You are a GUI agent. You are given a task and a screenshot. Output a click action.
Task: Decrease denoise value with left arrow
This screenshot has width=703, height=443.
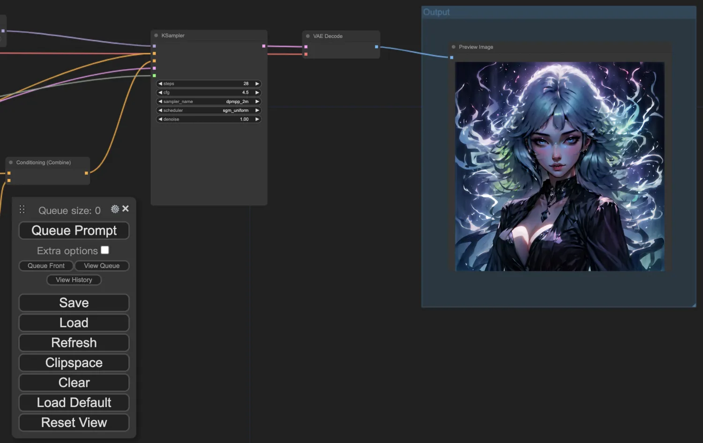160,119
